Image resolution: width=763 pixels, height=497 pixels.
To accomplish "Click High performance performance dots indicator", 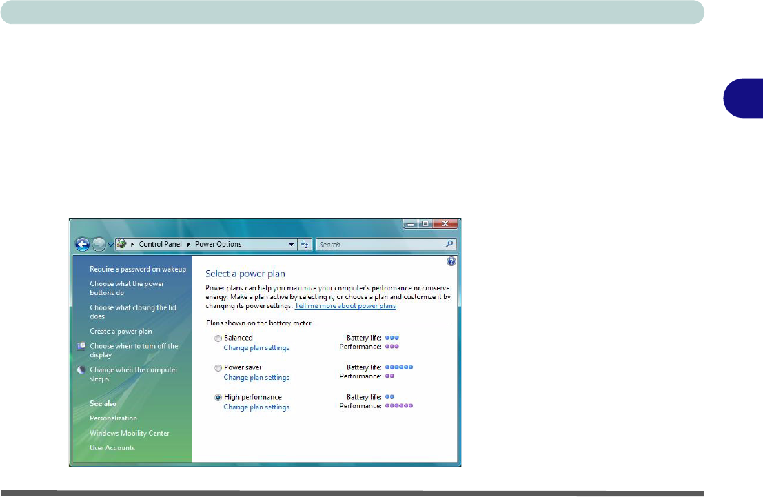I will coord(399,405).
